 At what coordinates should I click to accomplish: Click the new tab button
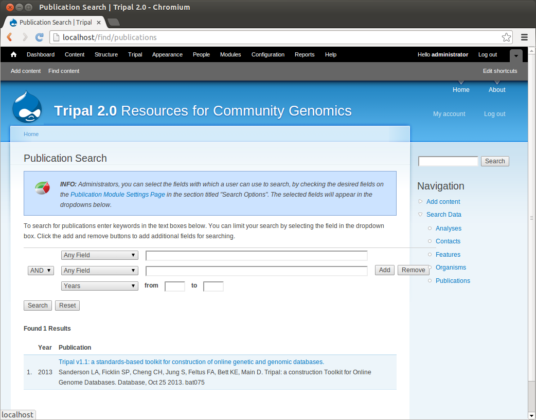pos(114,22)
